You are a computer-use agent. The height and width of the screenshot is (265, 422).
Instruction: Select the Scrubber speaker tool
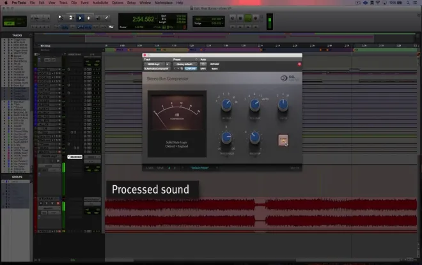click(x=98, y=18)
